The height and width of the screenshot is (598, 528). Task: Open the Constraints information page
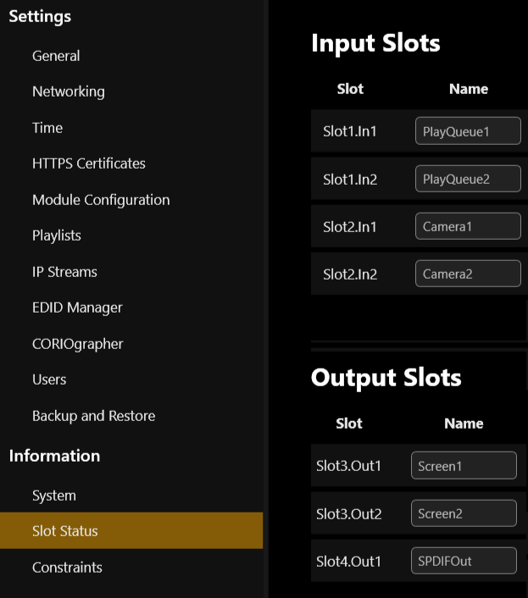click(x=67, y=568)
